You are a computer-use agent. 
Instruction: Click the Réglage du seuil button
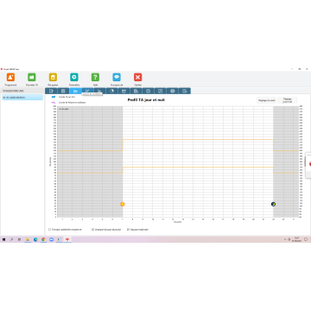pos(266,100)
